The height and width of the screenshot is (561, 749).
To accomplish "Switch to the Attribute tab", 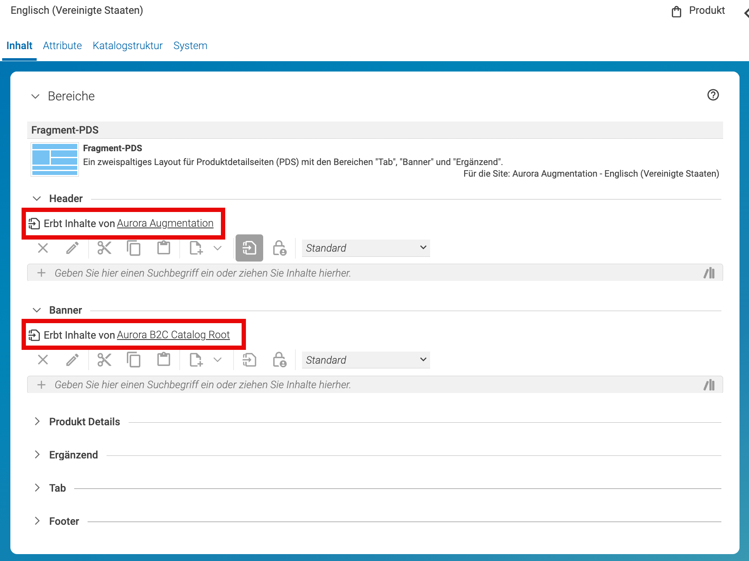I will point(63,46).
